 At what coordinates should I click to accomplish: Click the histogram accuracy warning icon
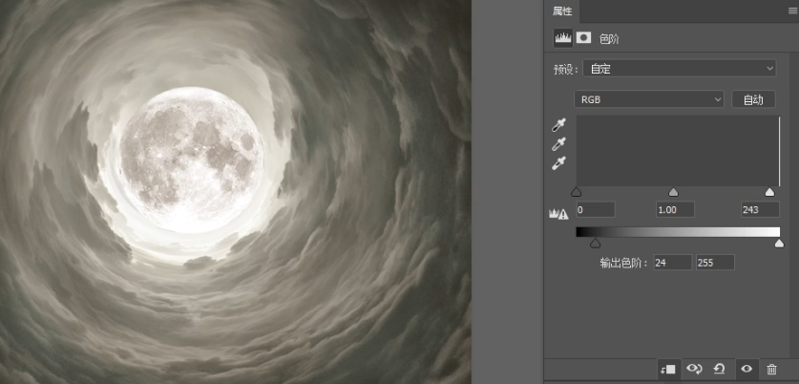tap(558, 214)
